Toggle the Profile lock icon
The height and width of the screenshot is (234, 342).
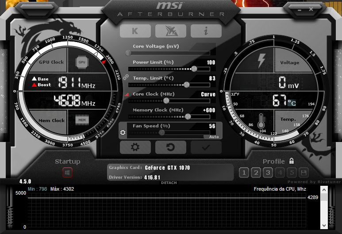click(292, 161)
